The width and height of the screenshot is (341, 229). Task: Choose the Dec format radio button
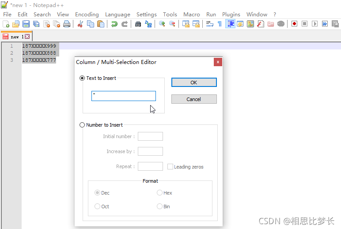(x=97, y=193)
